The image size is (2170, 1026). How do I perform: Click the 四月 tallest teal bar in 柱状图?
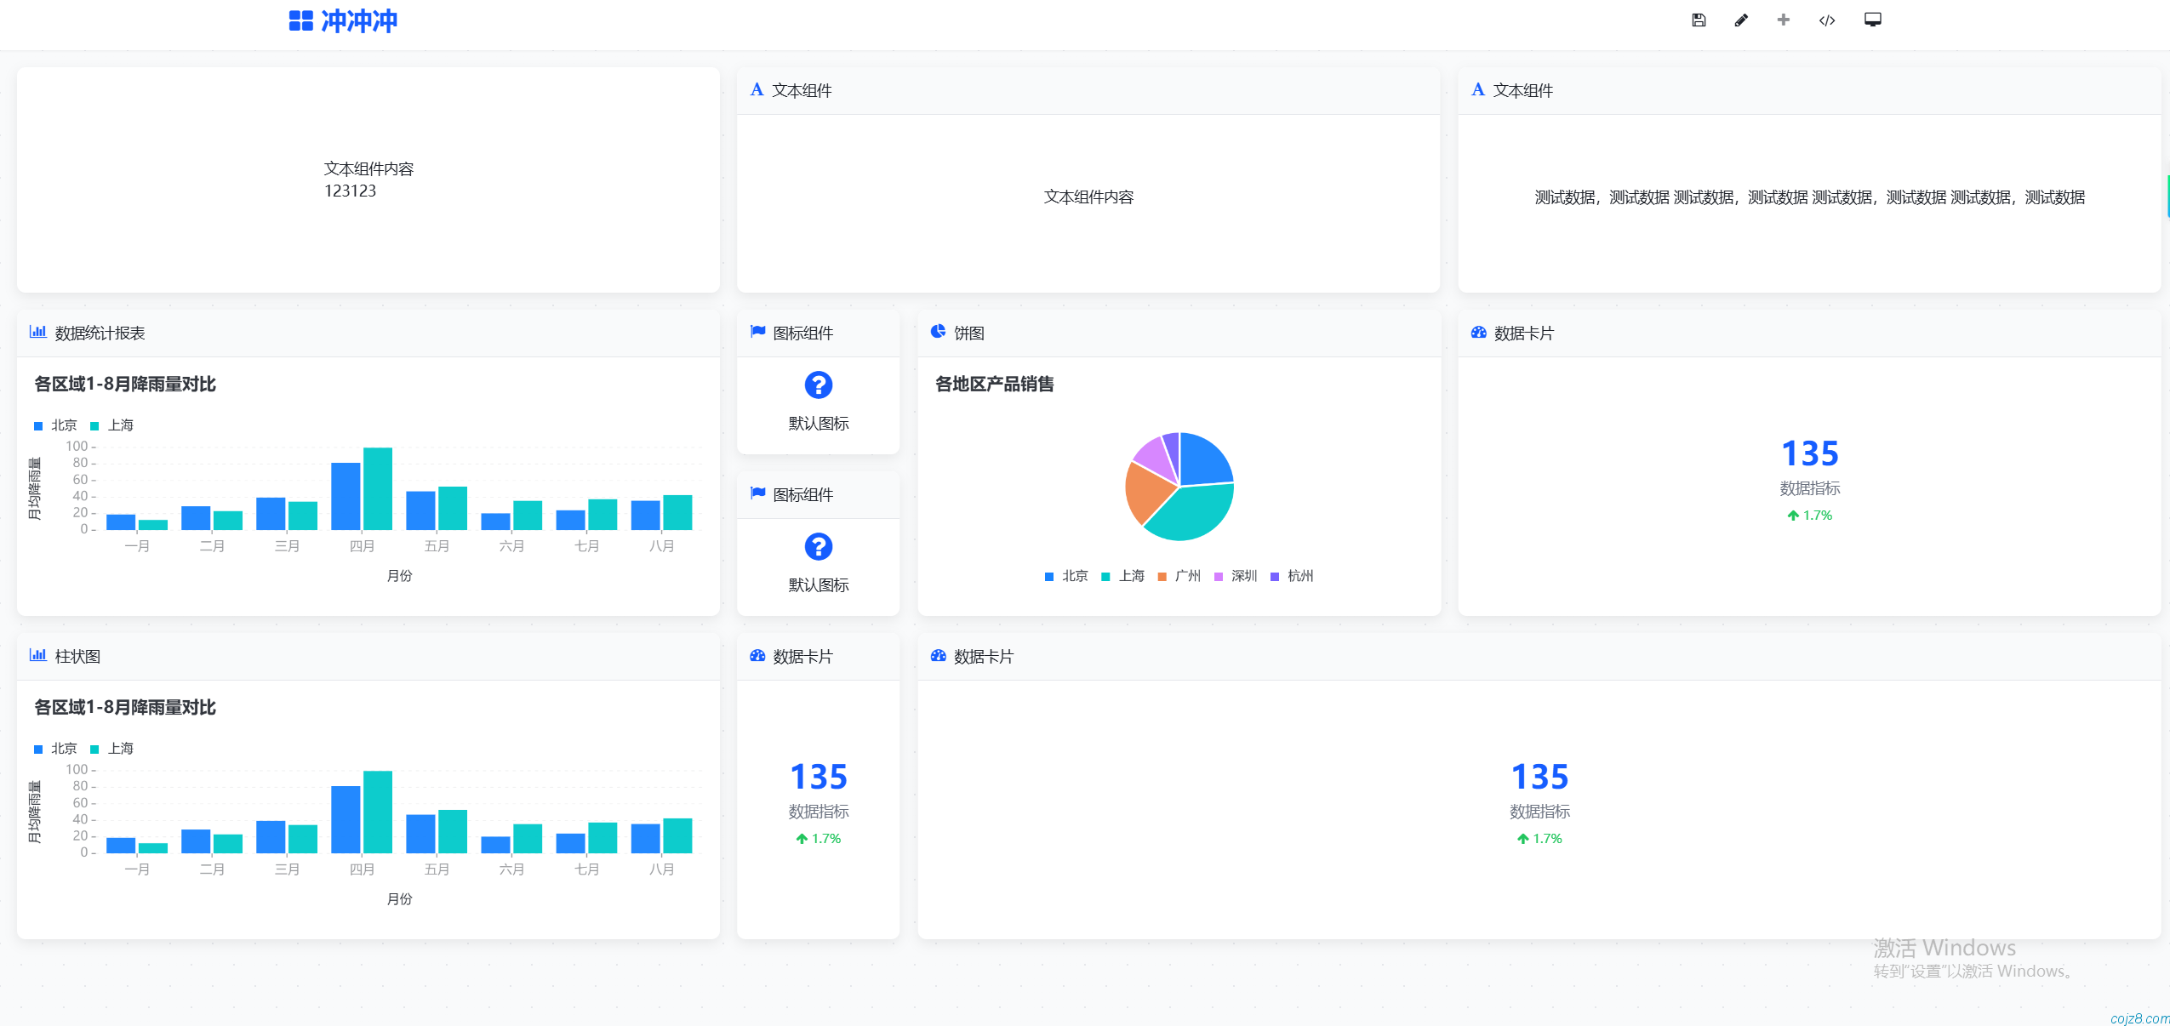click(x=378, y=811)
